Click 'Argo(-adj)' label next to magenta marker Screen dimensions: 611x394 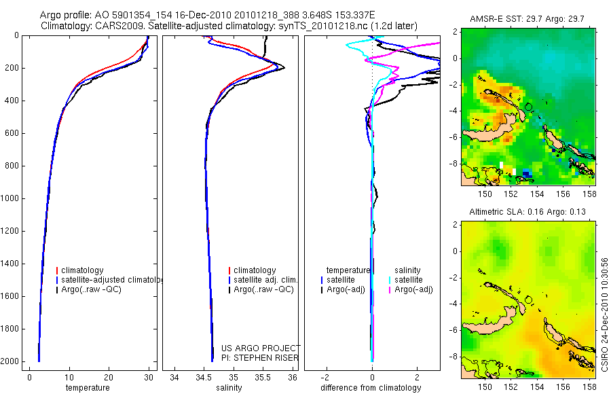[413, 289]
